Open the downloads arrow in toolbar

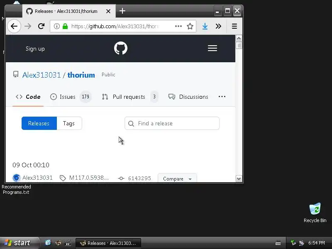205,26
